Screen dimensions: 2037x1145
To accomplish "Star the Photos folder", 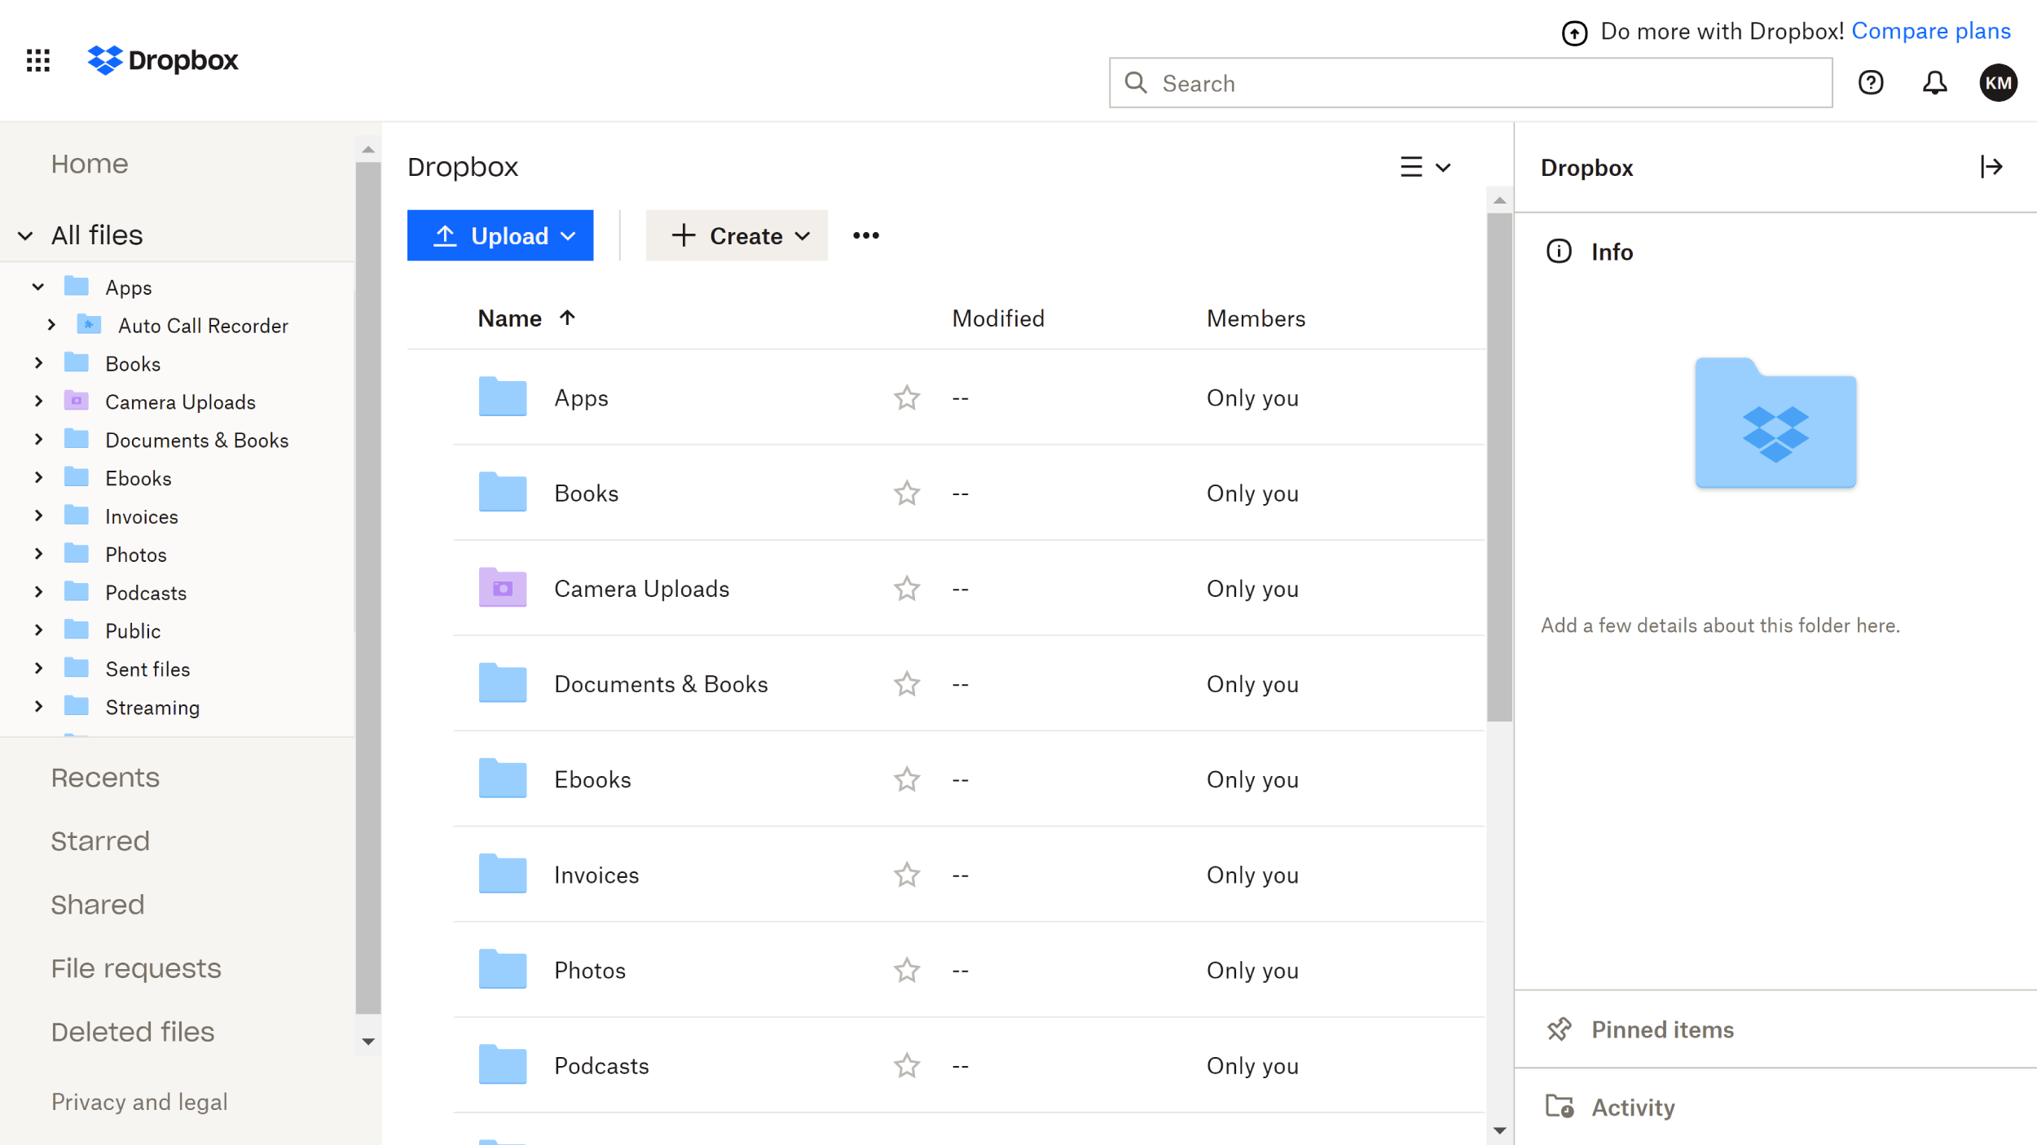I will tap(907, 969).
